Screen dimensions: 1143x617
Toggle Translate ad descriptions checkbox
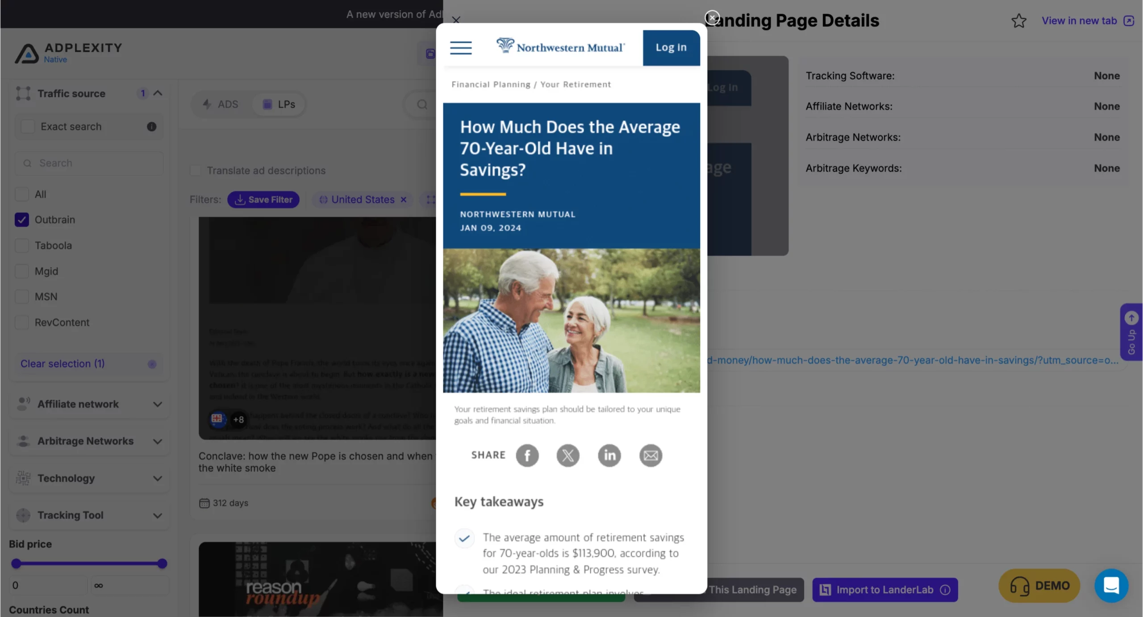click(196, 171)
